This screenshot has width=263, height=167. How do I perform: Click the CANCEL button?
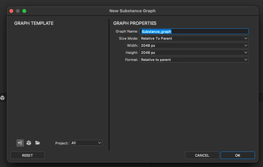click(202, 155)
